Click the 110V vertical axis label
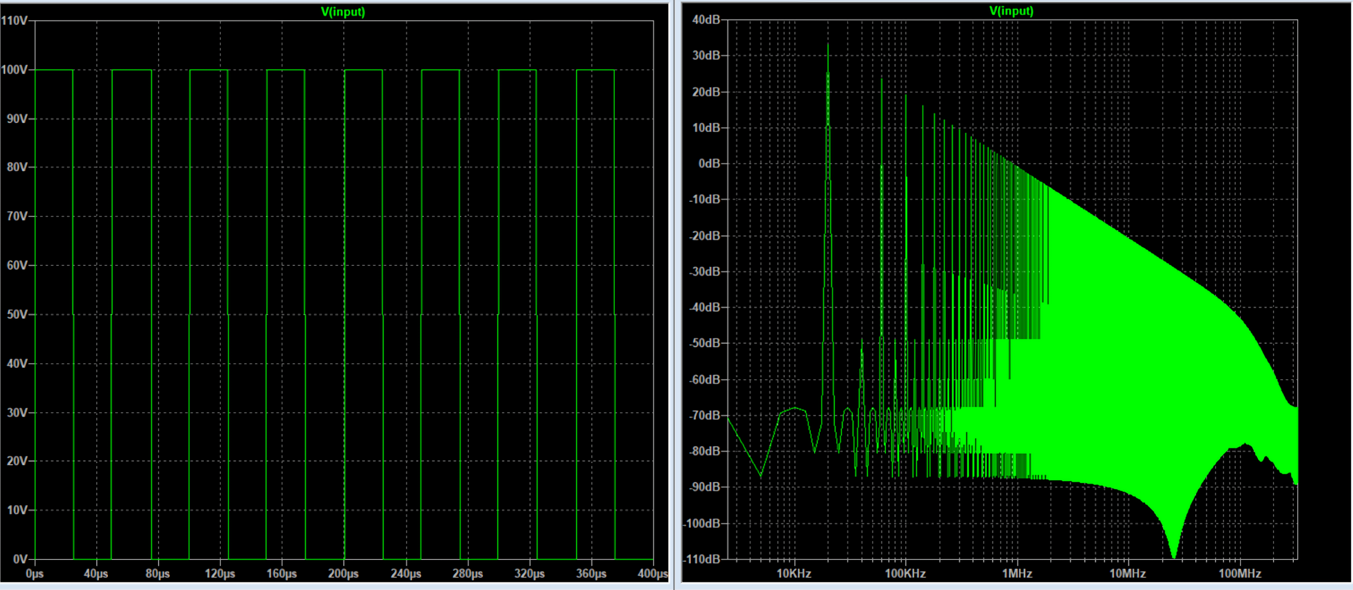The image size is (1353, 590). pos(14,20)
